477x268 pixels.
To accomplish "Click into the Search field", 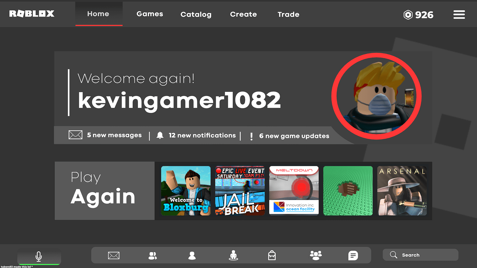I will [x=420, y=255].
